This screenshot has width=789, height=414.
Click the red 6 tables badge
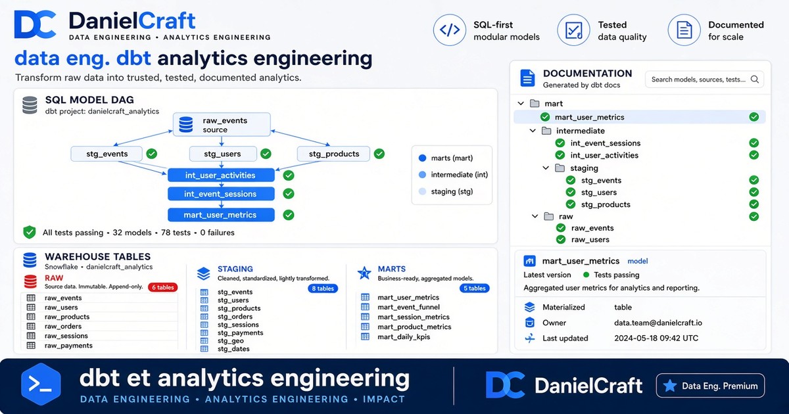(x=163, y=287)
